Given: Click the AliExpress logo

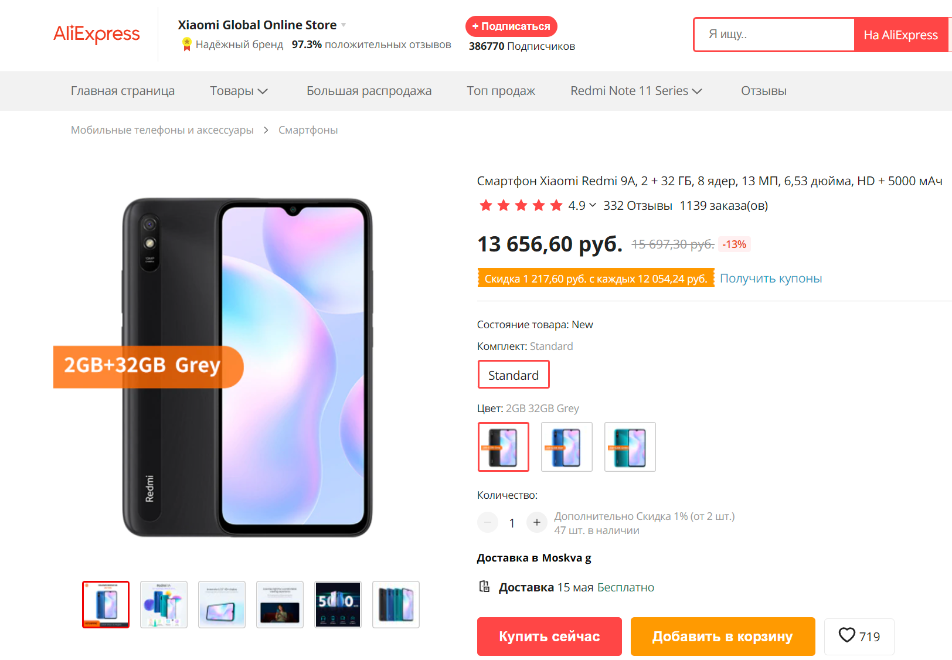Looking at the screenshot, I should coord(97,34).
